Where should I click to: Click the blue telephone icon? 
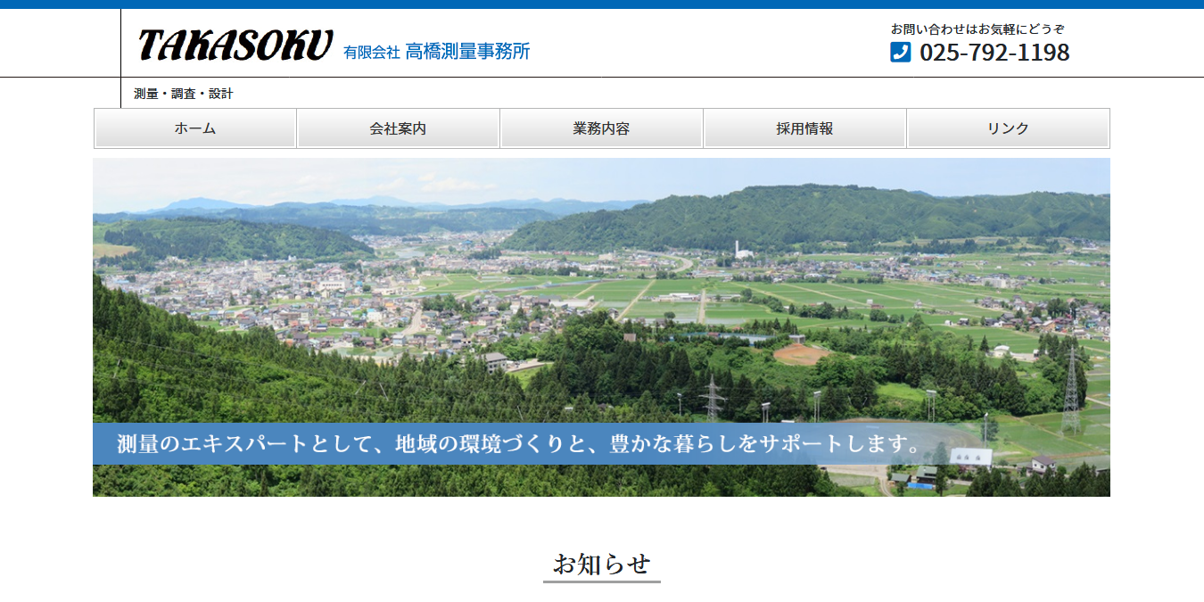point(900,53)
